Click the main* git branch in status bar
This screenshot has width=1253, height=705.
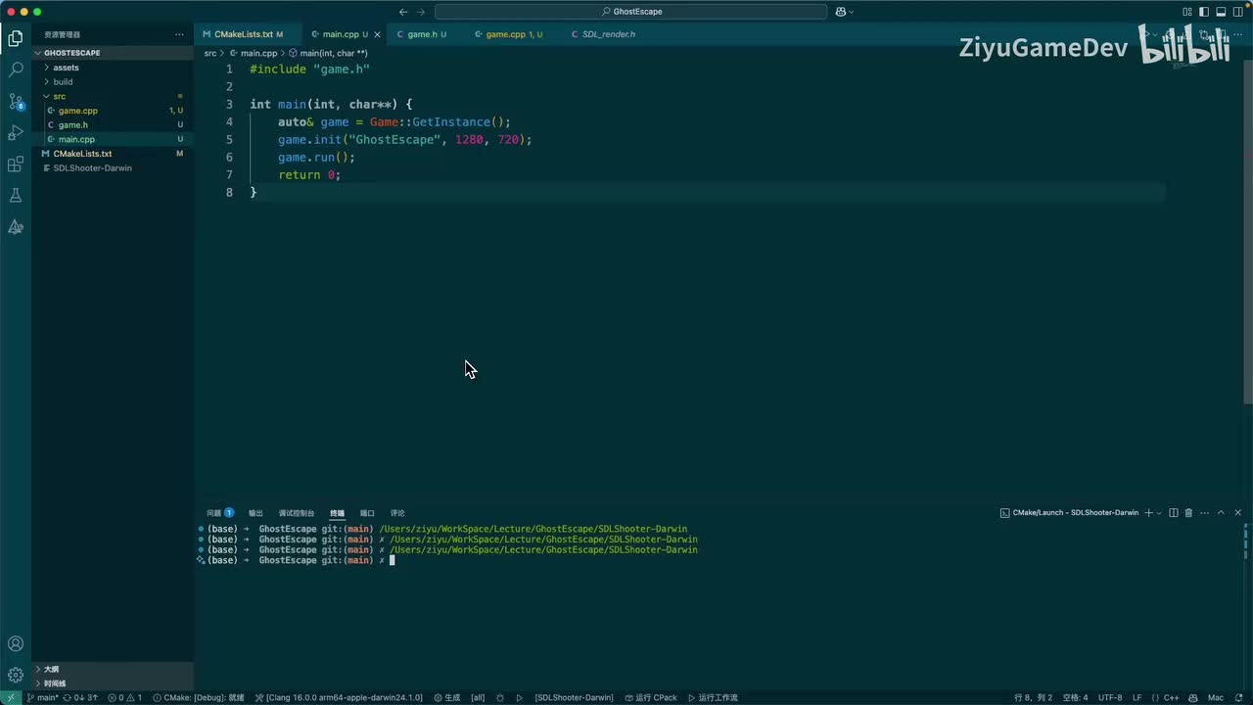[42, 698]
